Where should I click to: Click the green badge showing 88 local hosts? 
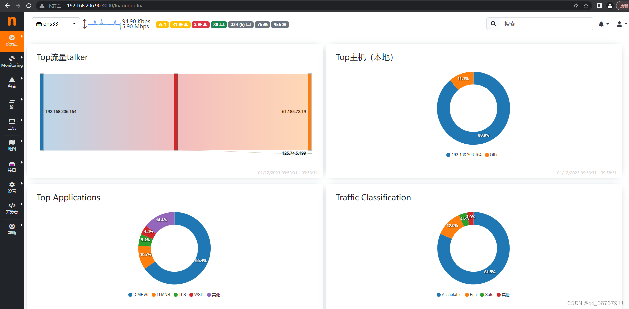[219, 25]
